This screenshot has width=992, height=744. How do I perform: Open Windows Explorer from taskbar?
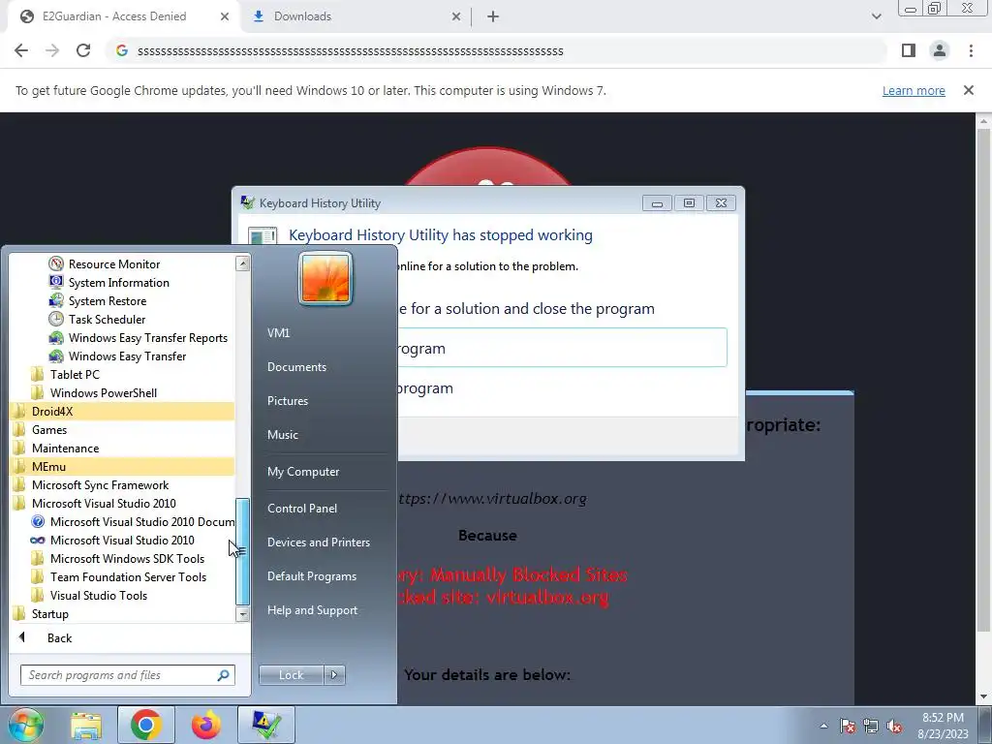tap(86, 726)
